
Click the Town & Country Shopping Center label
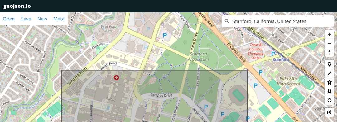pos(256,51)
